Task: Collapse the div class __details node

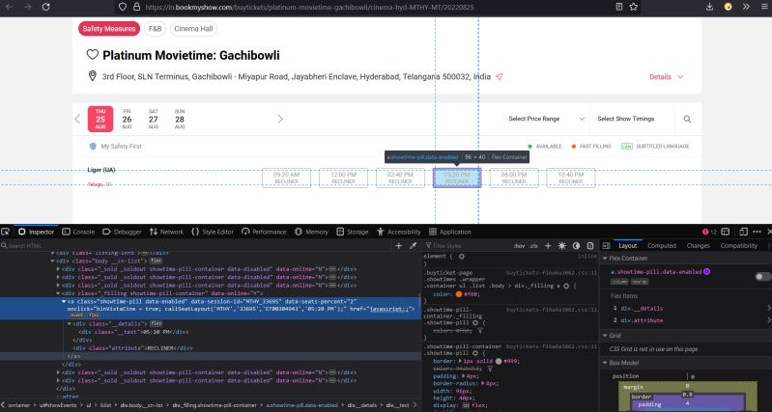Action: (69, 324)
